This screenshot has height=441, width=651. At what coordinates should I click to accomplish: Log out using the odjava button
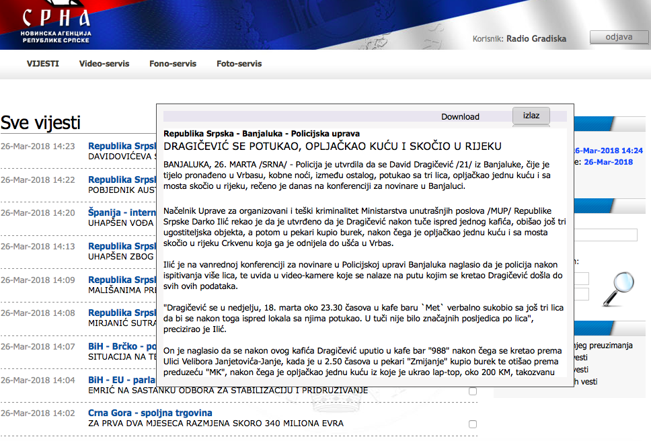(619, 37)
